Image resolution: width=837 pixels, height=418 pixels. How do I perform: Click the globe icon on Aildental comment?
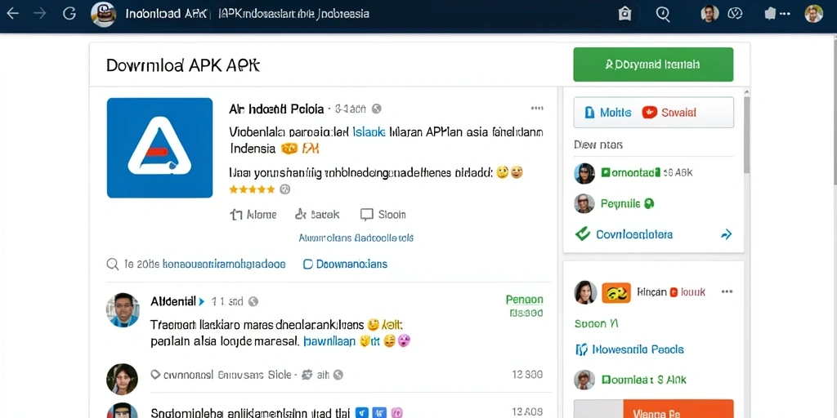click(253, 302)
